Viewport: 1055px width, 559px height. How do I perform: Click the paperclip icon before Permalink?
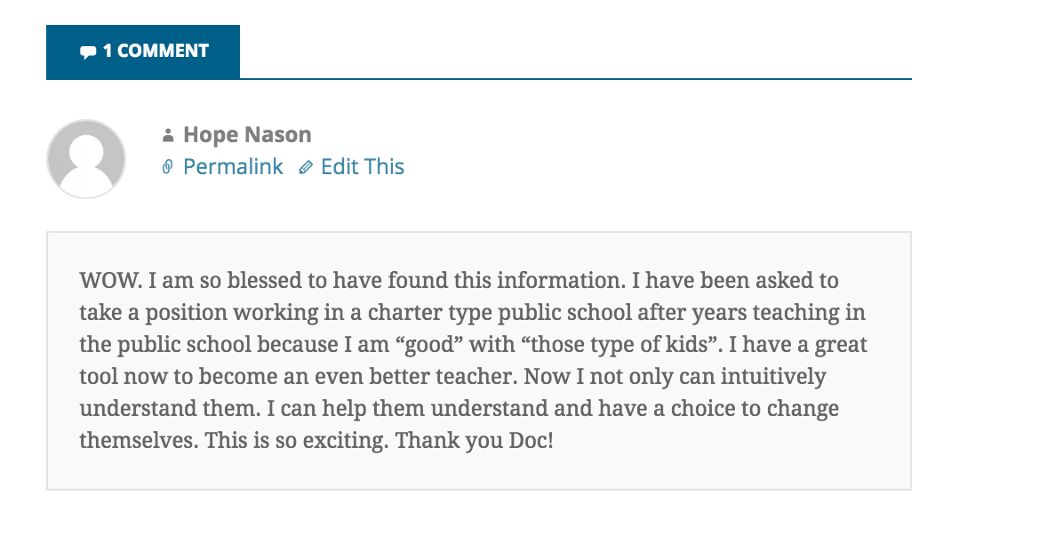(x=167, y=167)
